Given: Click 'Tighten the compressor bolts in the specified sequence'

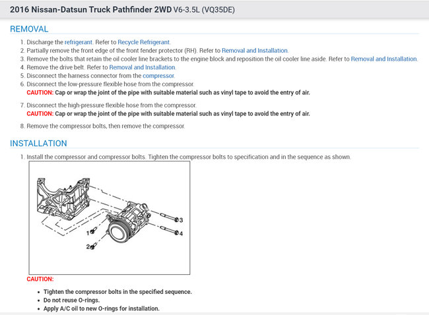Looking at the screenshot, I should 117,292.
